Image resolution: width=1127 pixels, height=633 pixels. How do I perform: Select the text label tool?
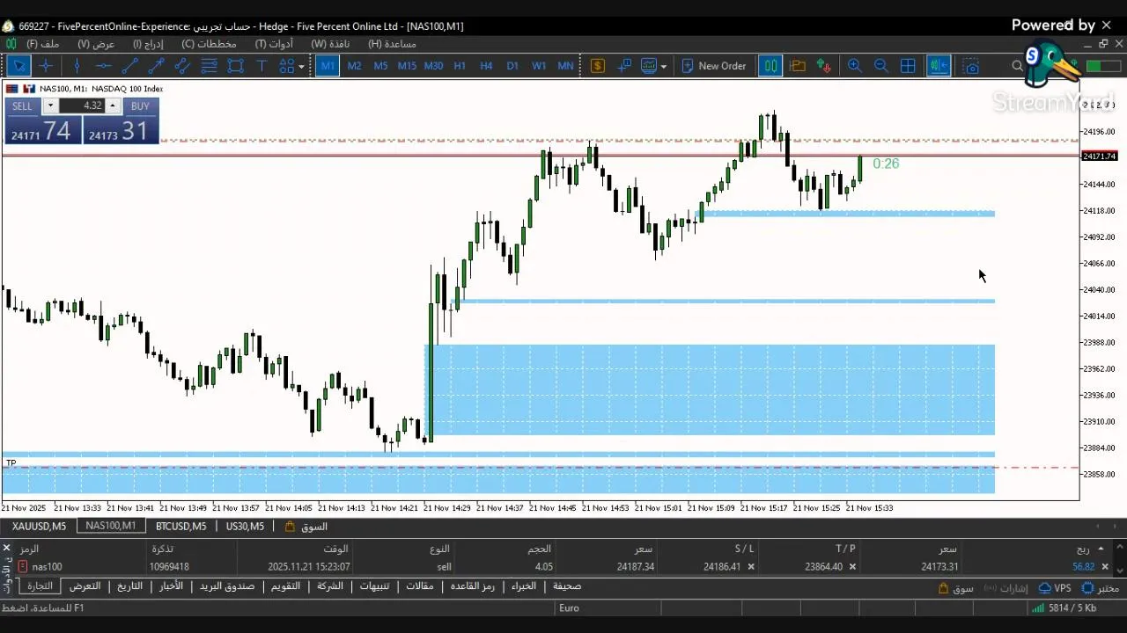tap(261, 66)
